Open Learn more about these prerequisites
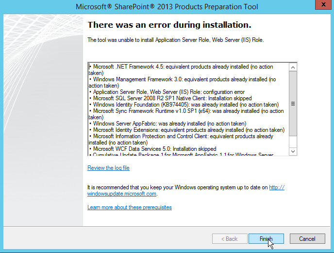Image resolution: width=334 pixels, height=253 pixels. (129, 207)
